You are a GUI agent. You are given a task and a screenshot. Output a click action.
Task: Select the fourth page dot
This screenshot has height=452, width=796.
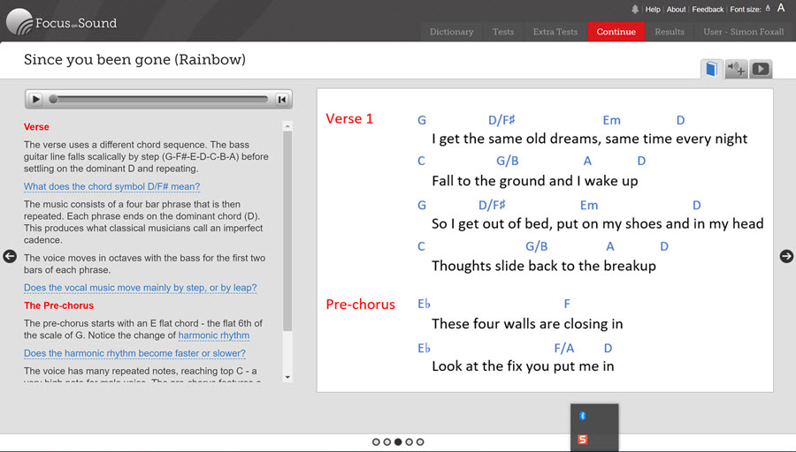pos(409,442)
